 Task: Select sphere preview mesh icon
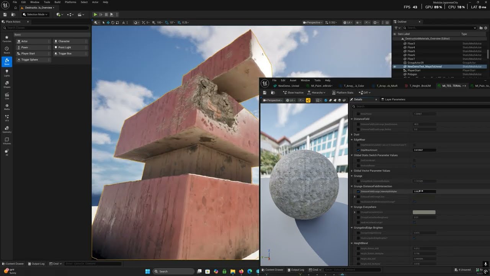click(326, 100)
